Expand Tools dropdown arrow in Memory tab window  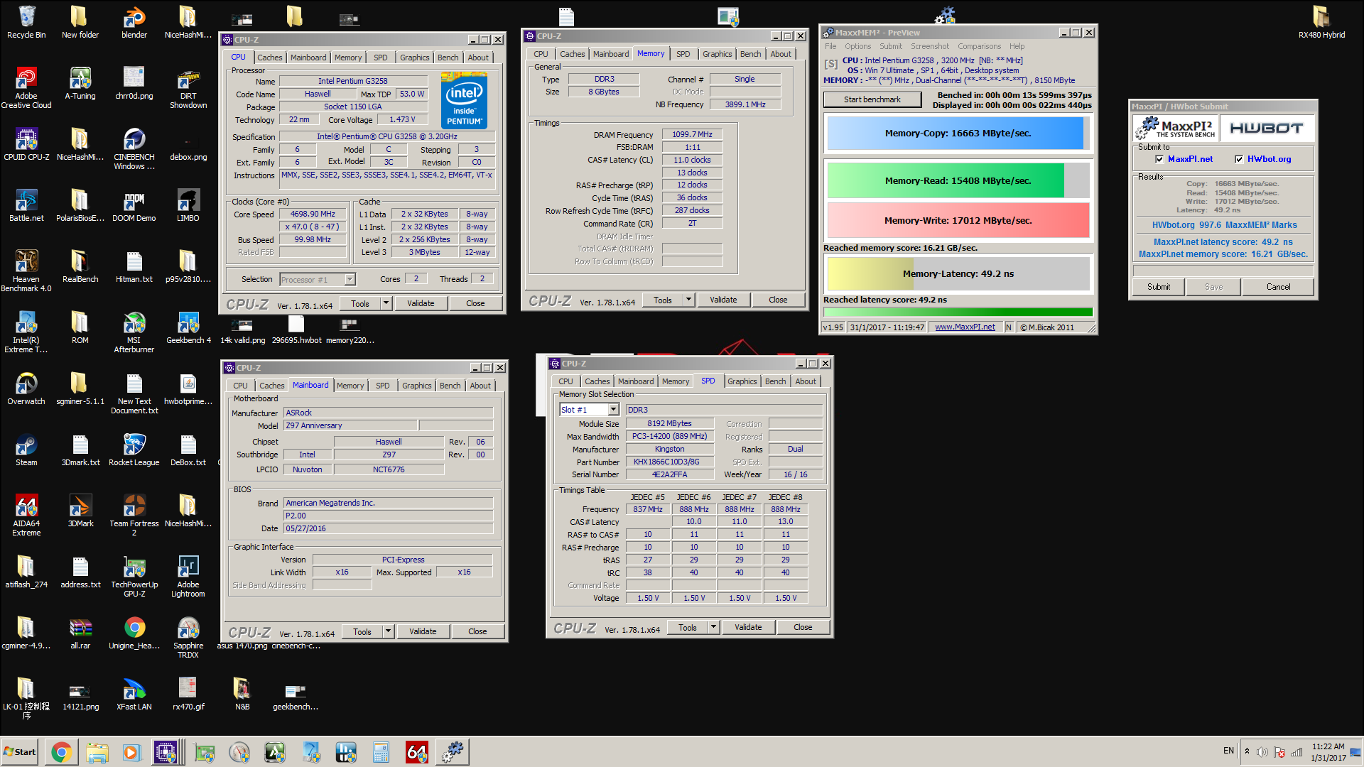point(688,300)
